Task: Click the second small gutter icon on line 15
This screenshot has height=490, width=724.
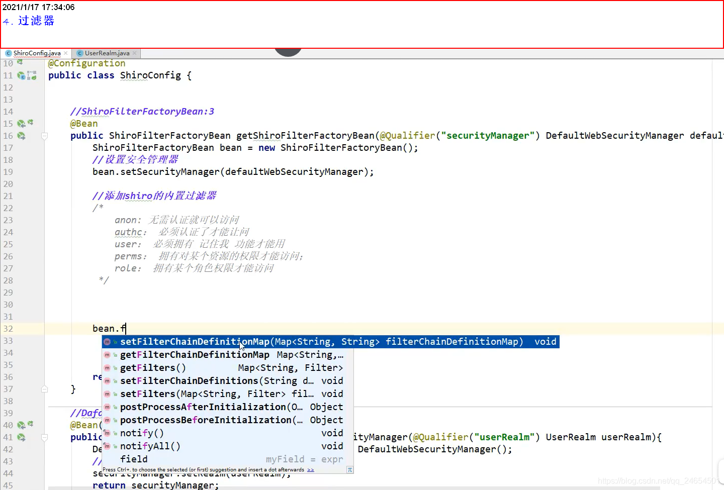Action: tap(31, 123)
